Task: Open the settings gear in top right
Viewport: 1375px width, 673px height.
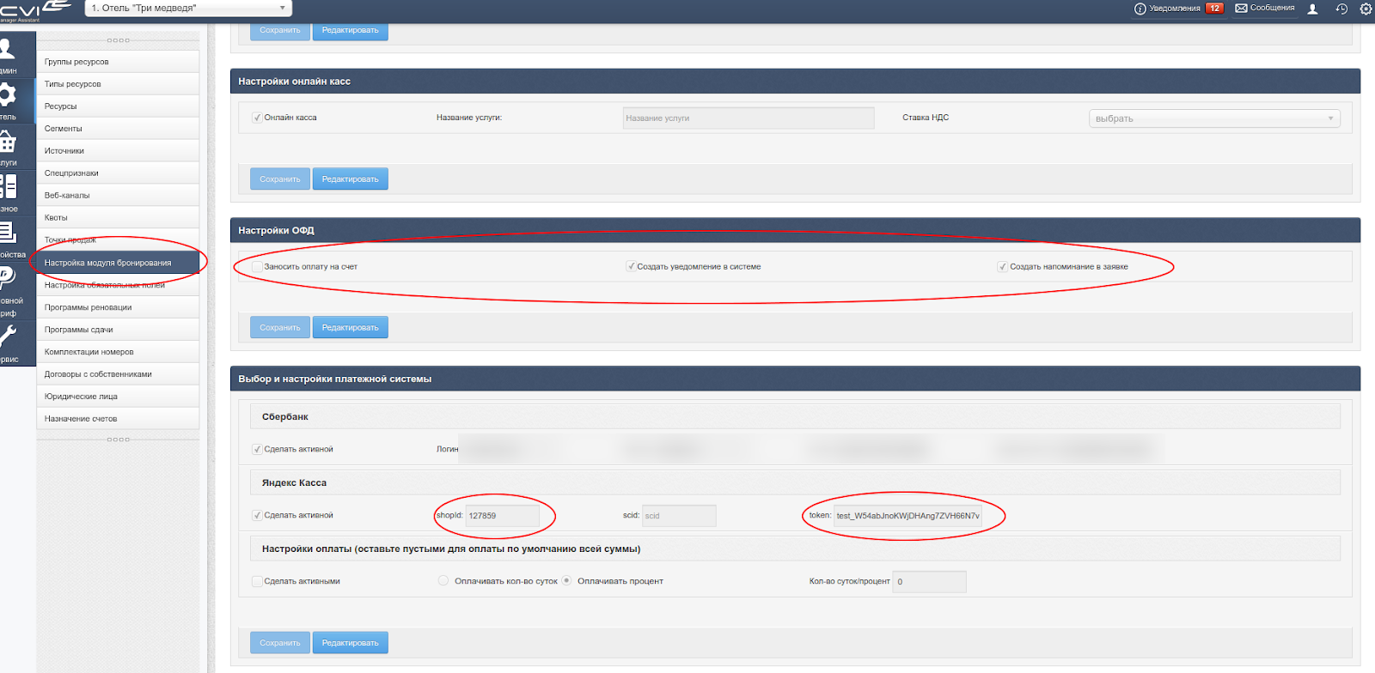Action: tap(1366, 9)
